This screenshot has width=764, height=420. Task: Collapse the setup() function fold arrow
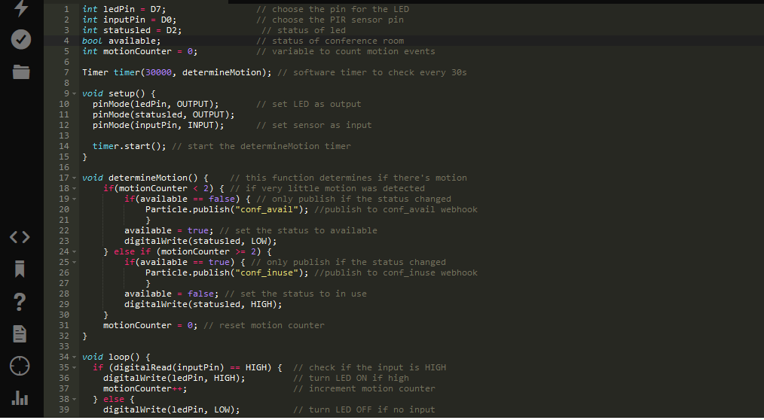(75, 93)
